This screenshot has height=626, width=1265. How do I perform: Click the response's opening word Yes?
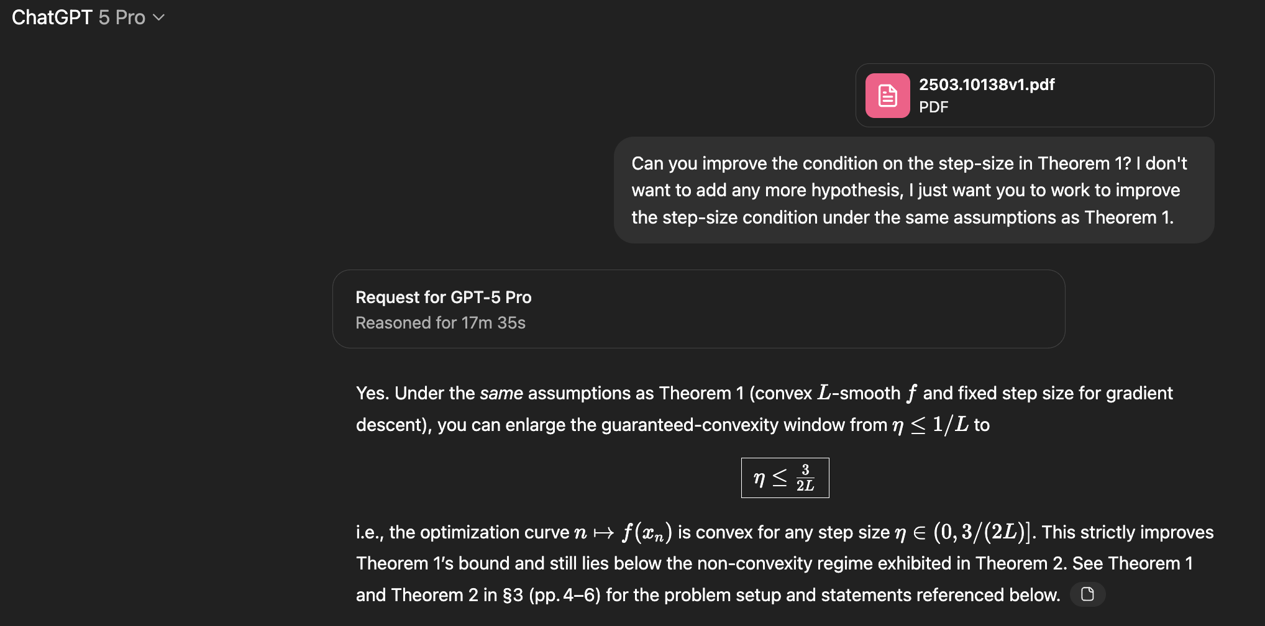[x=371, y=393]
